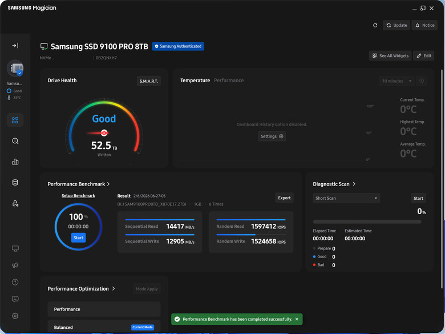
Task: Open the Data Management database icon
Action: pyautogui.click(x=15, y=182)
